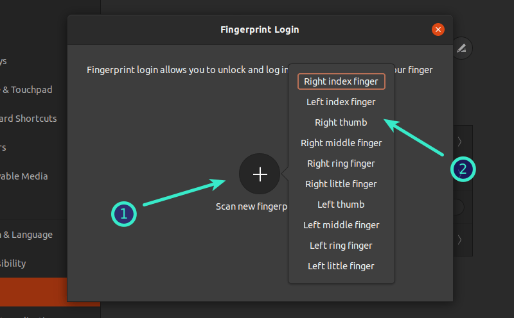Go to Removable Media settings
Viewport: 514px width, 318px height.
click(26, 176)
